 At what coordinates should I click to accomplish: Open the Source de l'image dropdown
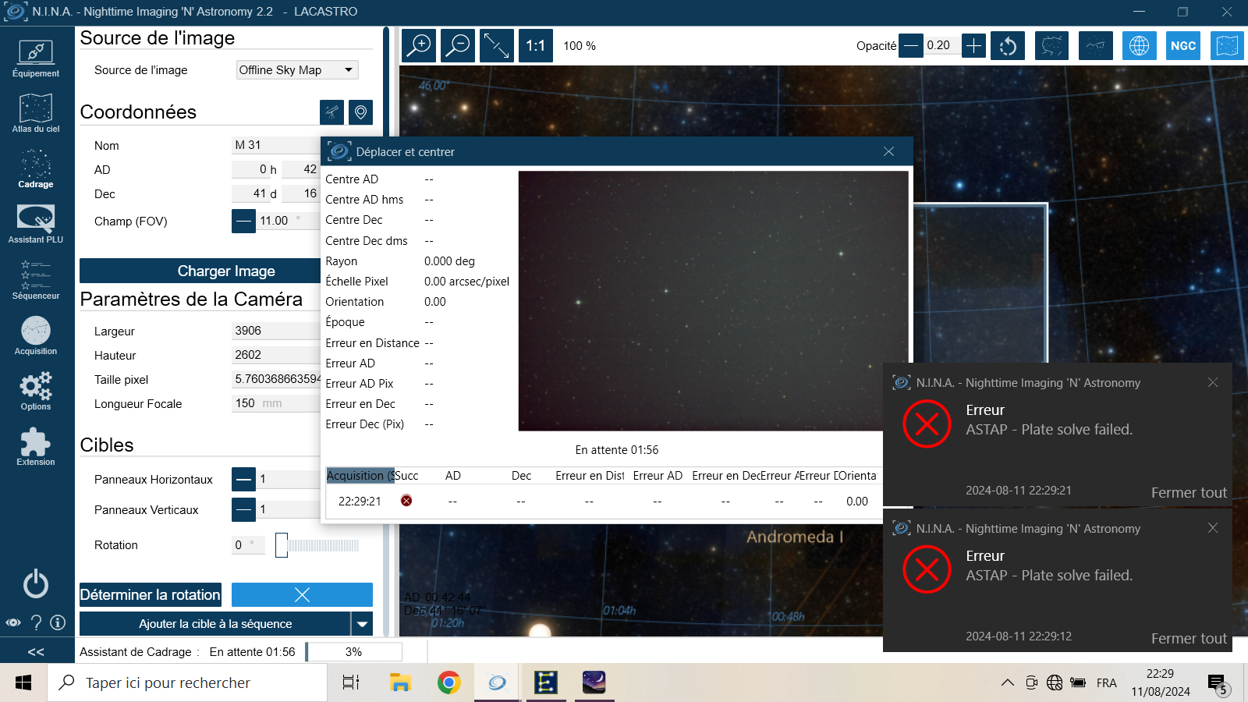(297, 70)
